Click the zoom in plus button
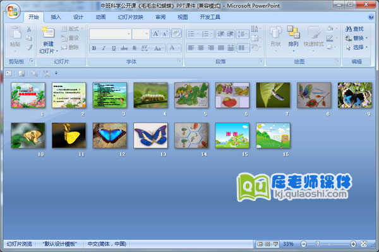This screenshot has height=252, width=379. [353, 244]
